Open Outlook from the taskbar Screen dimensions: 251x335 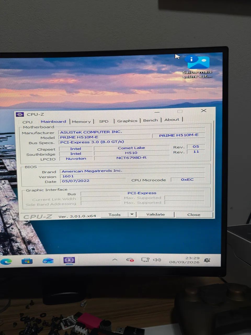[x=48, y=261]
